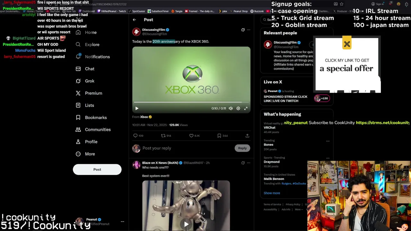Open the Explore page
The height and width of the screenshot is (231, 411).
(x=87, y=45)
